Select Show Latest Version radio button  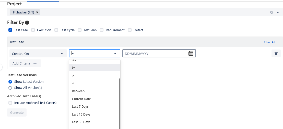click(x=10, y=82)
